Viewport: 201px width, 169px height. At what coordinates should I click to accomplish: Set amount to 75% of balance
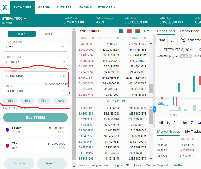coord(44,101)
